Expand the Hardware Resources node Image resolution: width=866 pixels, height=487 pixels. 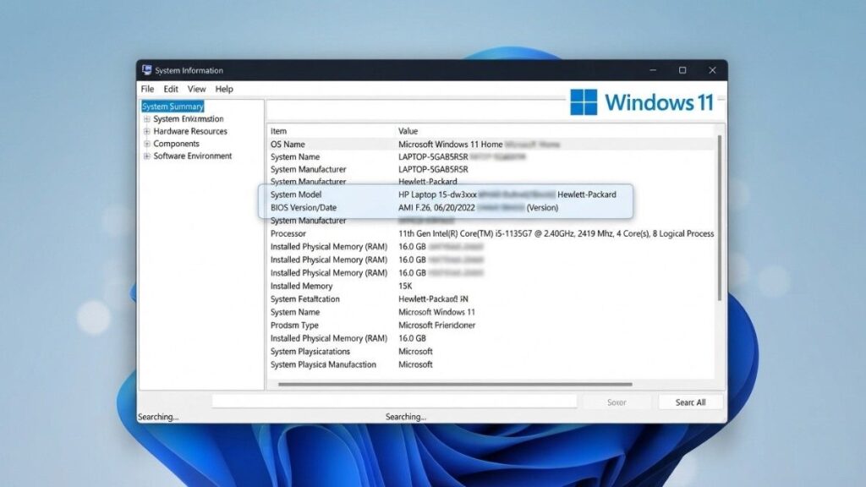click(147, 131)
